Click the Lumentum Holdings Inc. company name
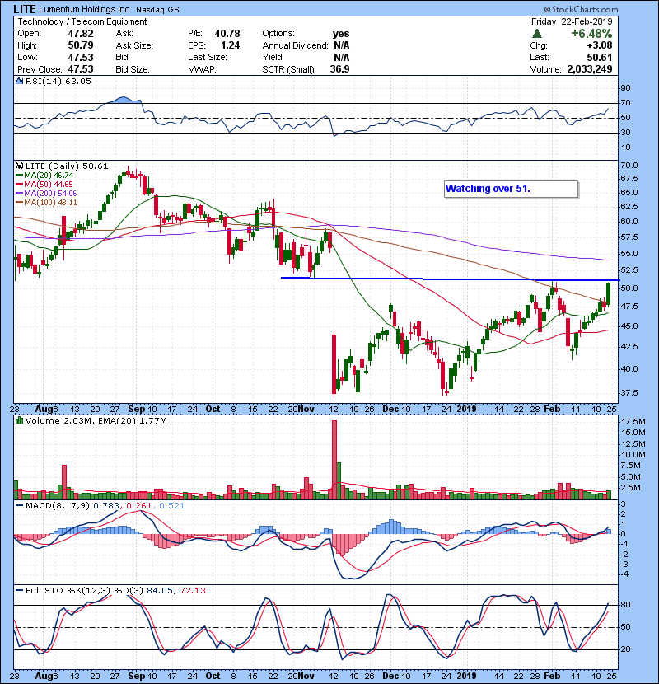The image size is (659, 684). coord(85,9)
